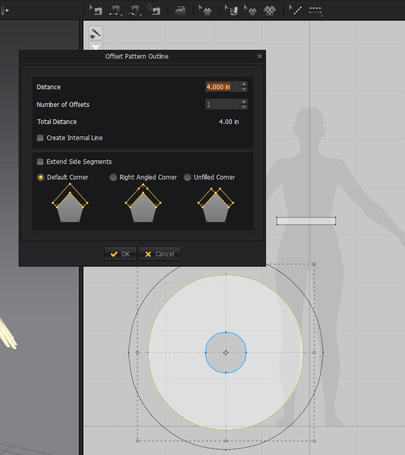The height and width of the screenshot is (455, 405).
Task: Select the Default Corner radio button
Action: 40,177
